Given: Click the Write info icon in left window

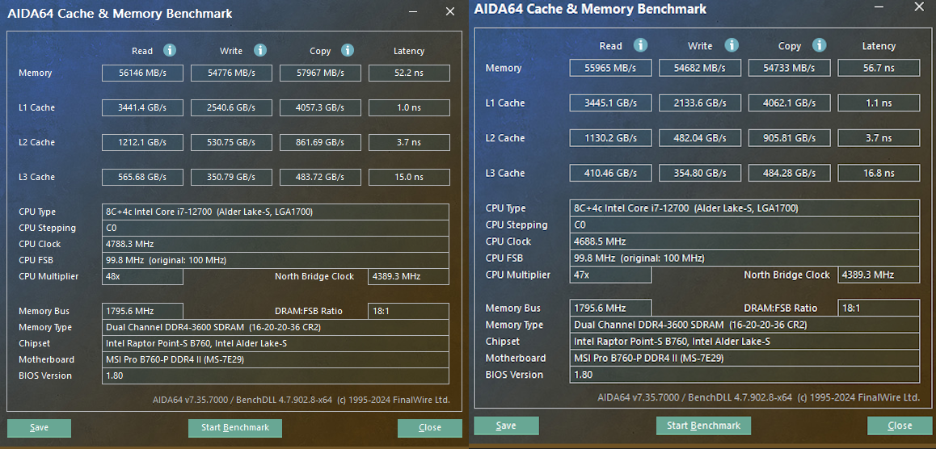Looking at the screenshot, I should [260, 50].
